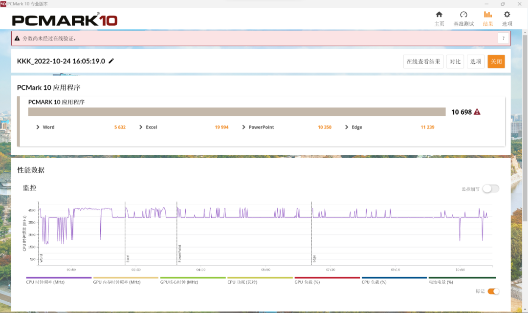Click the Edge marker line in chart
The image size is (528, 313).
[311, 233]
